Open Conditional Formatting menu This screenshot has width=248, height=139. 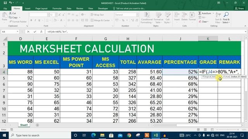(x=146, y=18)
